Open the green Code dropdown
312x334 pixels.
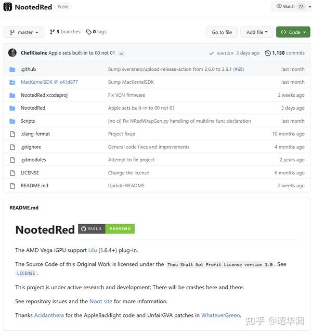[293, 32]
